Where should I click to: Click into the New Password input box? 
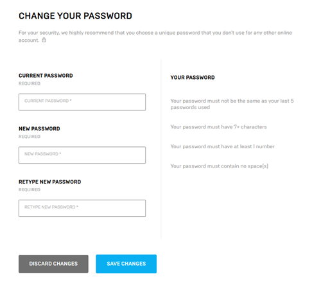point(82,155)
